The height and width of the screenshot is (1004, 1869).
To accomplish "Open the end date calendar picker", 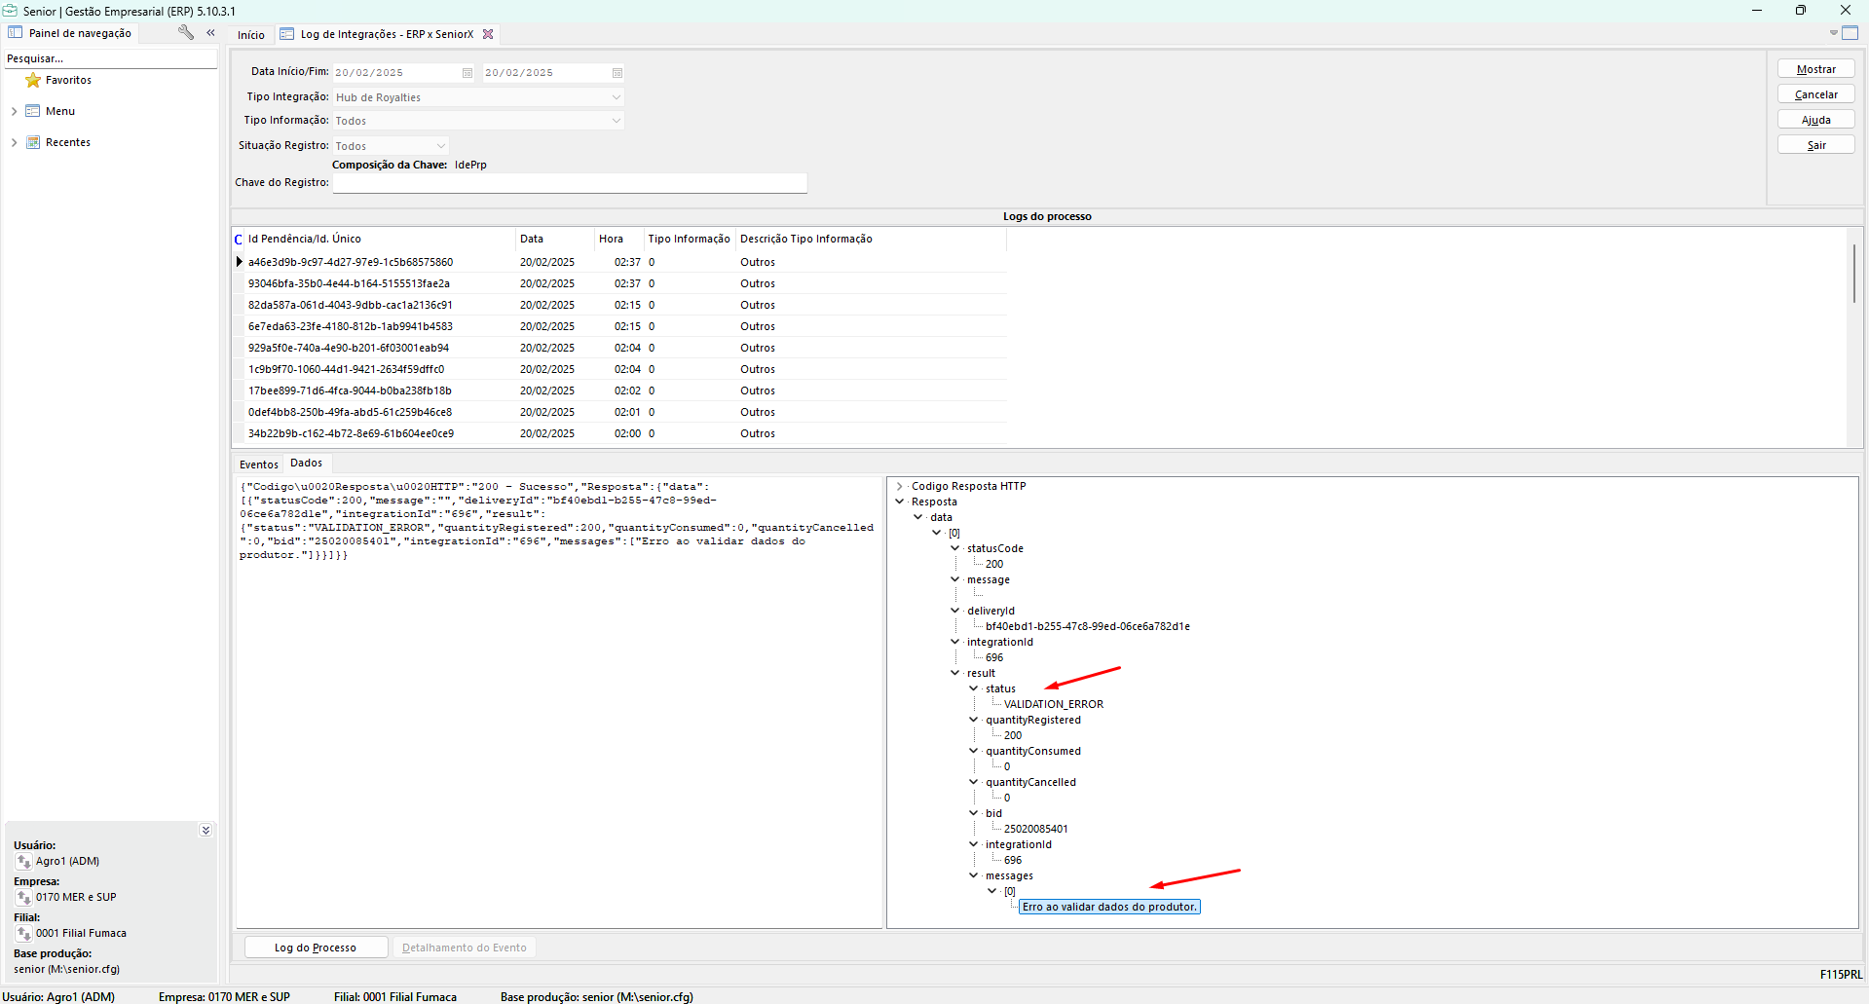I will click(x=617, y=73).
